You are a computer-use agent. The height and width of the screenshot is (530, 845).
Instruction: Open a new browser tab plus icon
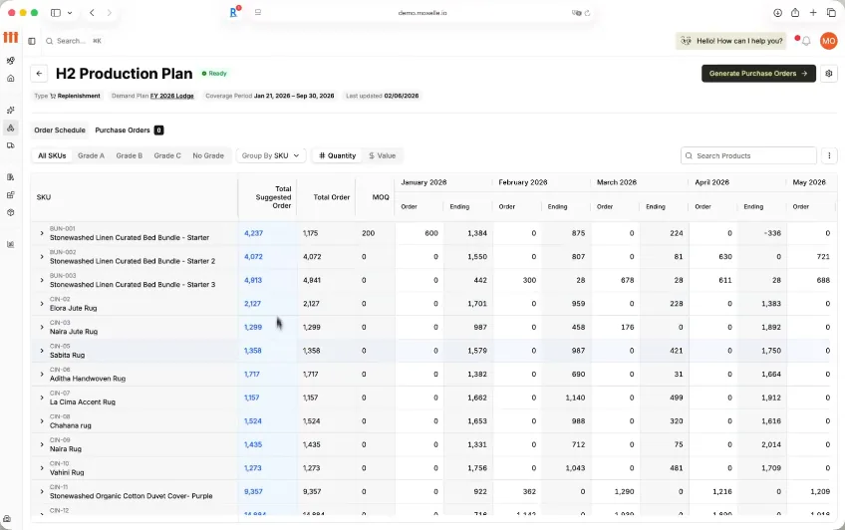click(813, 12)
